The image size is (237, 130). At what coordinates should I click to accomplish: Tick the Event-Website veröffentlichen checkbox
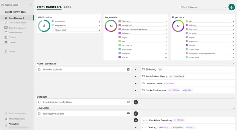coord(39,102)
